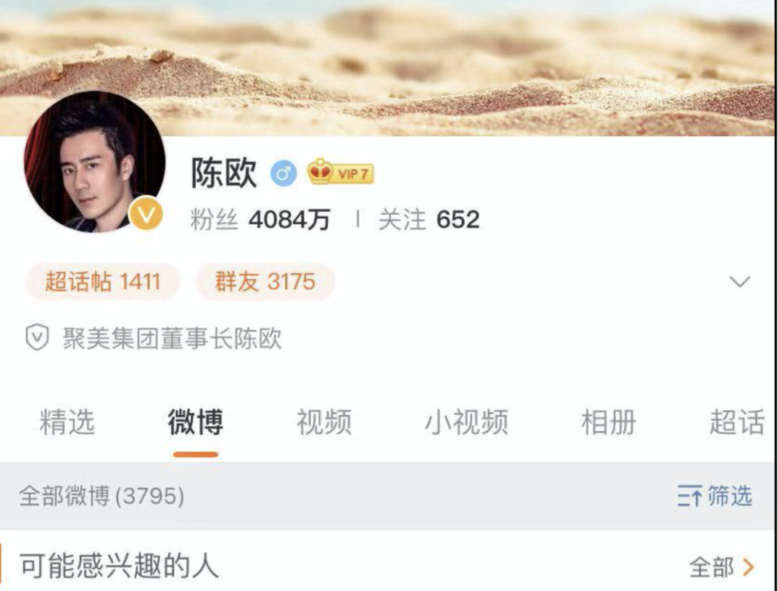Open the orange arrow next to 全部
Image resolution: width=778 pixels, height=591 pixels.
pos(748,566)
